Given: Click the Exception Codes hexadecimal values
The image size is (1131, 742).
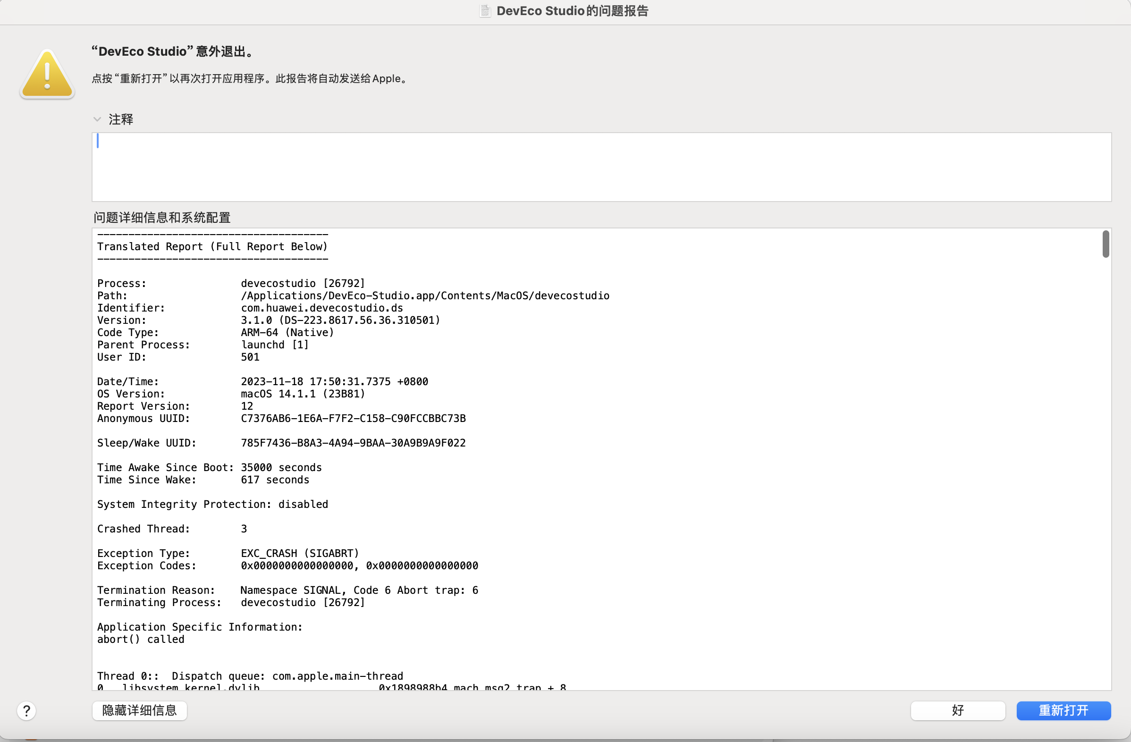Looking at the screenshot, I should click(x=359, y=566).
